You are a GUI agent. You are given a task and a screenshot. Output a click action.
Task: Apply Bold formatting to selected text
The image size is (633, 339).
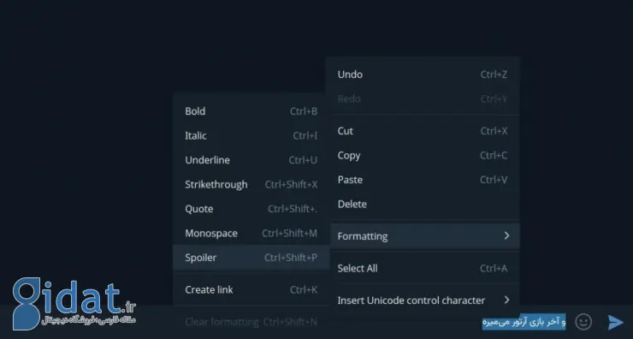(251, 111)
